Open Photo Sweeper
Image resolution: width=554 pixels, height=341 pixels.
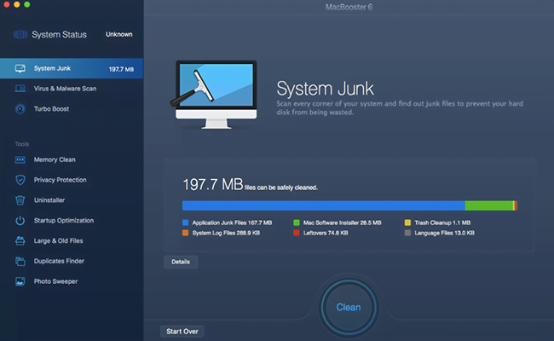point(72,281)
